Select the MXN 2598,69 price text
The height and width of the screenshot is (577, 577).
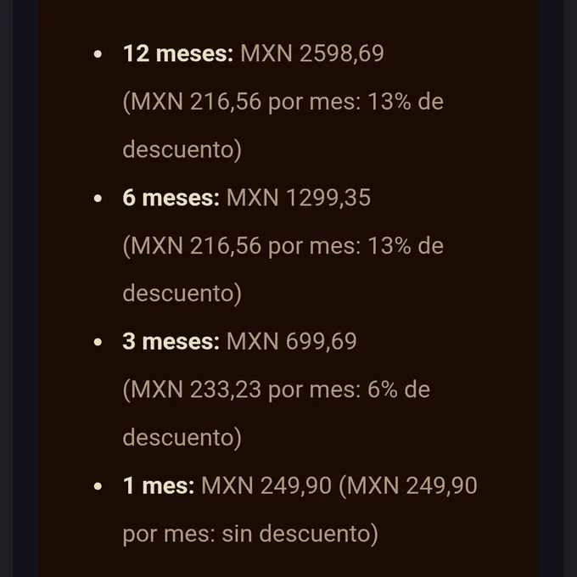[x=312, y=53]
